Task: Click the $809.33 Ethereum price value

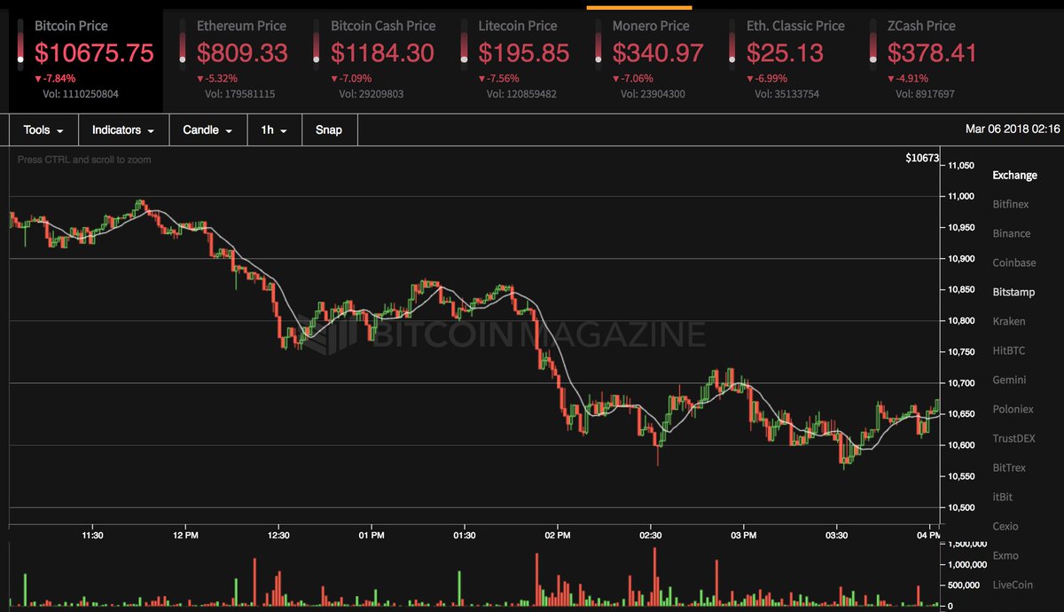Action: (242, 53)
